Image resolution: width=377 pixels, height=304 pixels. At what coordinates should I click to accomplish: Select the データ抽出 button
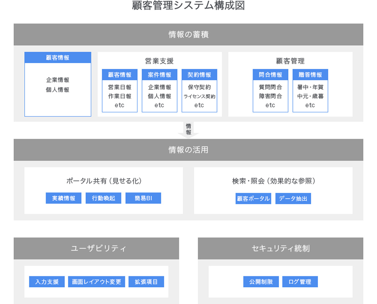click(x=293, y=199)
